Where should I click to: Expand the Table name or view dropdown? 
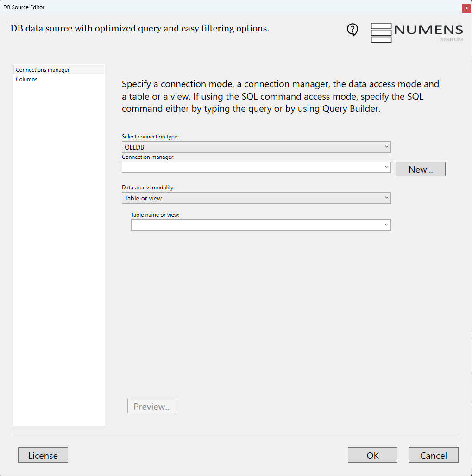pyautogui.click(x=261, y=225)
